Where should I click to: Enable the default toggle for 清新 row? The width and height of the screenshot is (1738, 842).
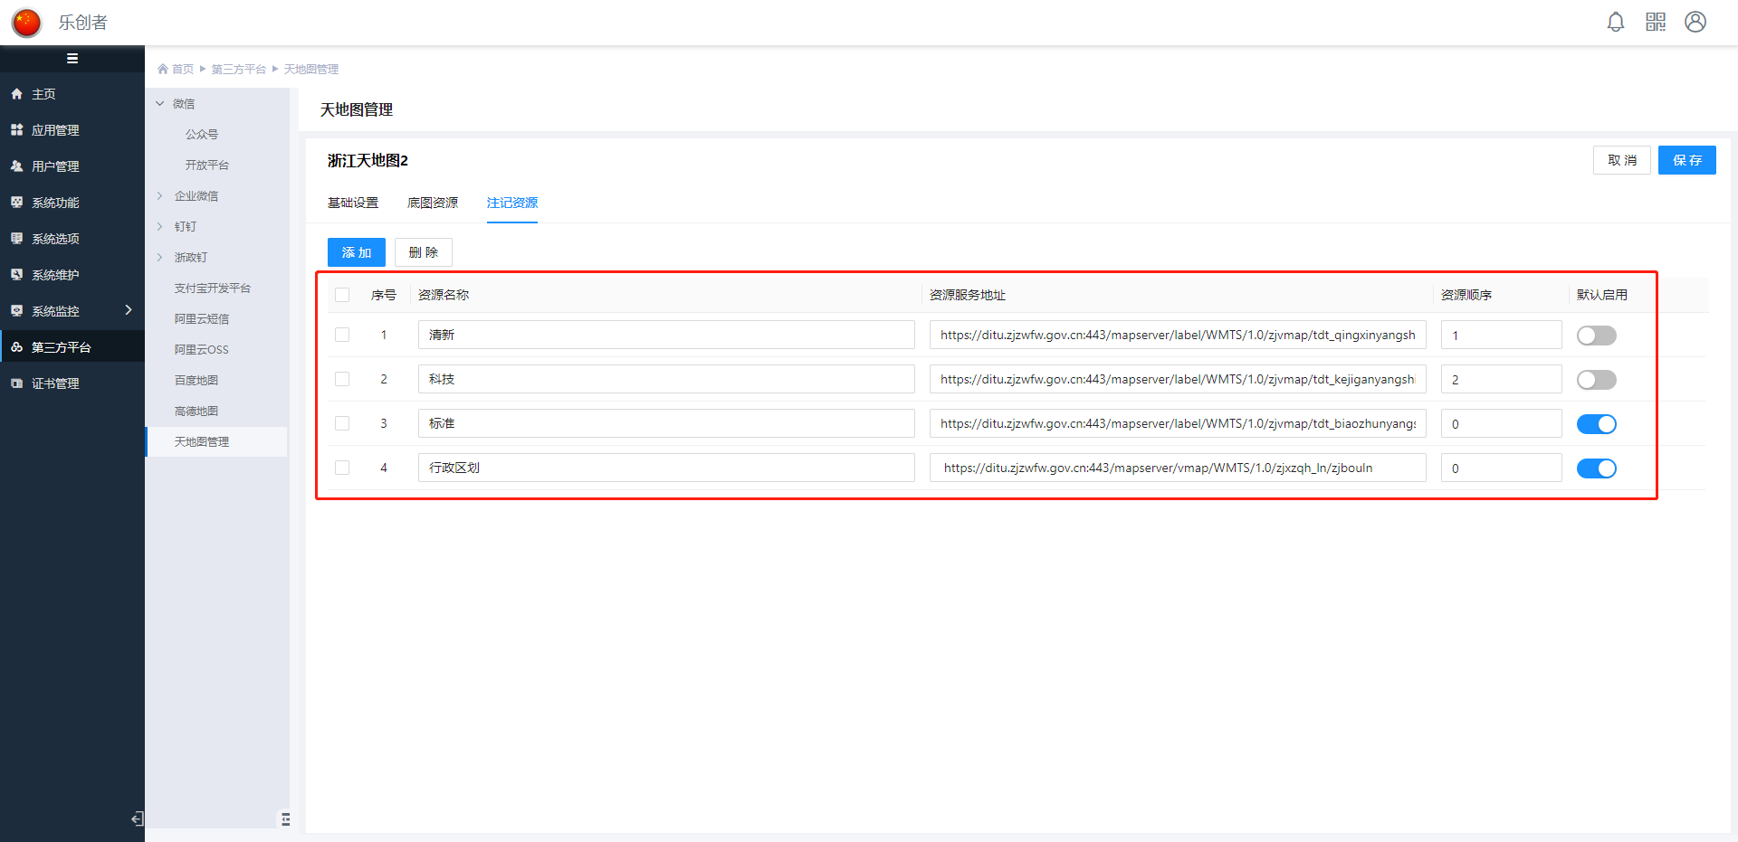tap(1596, 336)
